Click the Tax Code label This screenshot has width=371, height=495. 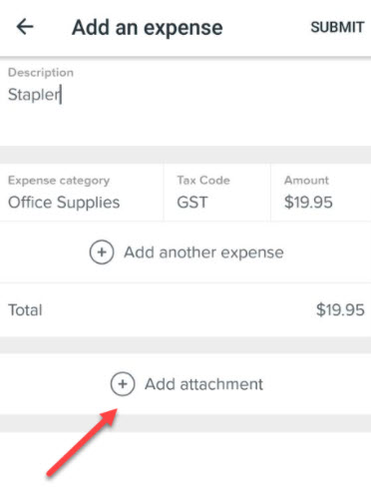(203, 180)
